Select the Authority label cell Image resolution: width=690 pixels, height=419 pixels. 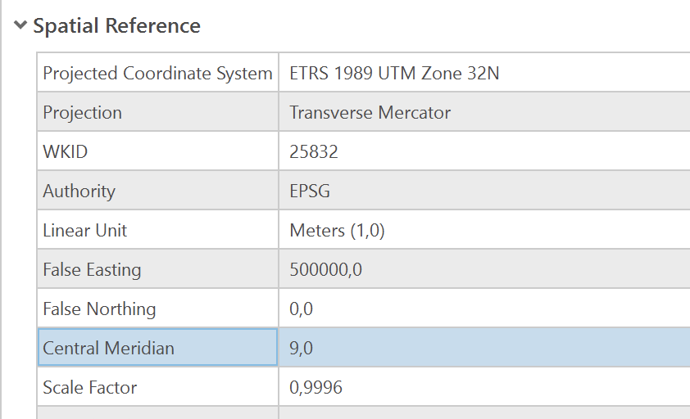tap(157, 191)
